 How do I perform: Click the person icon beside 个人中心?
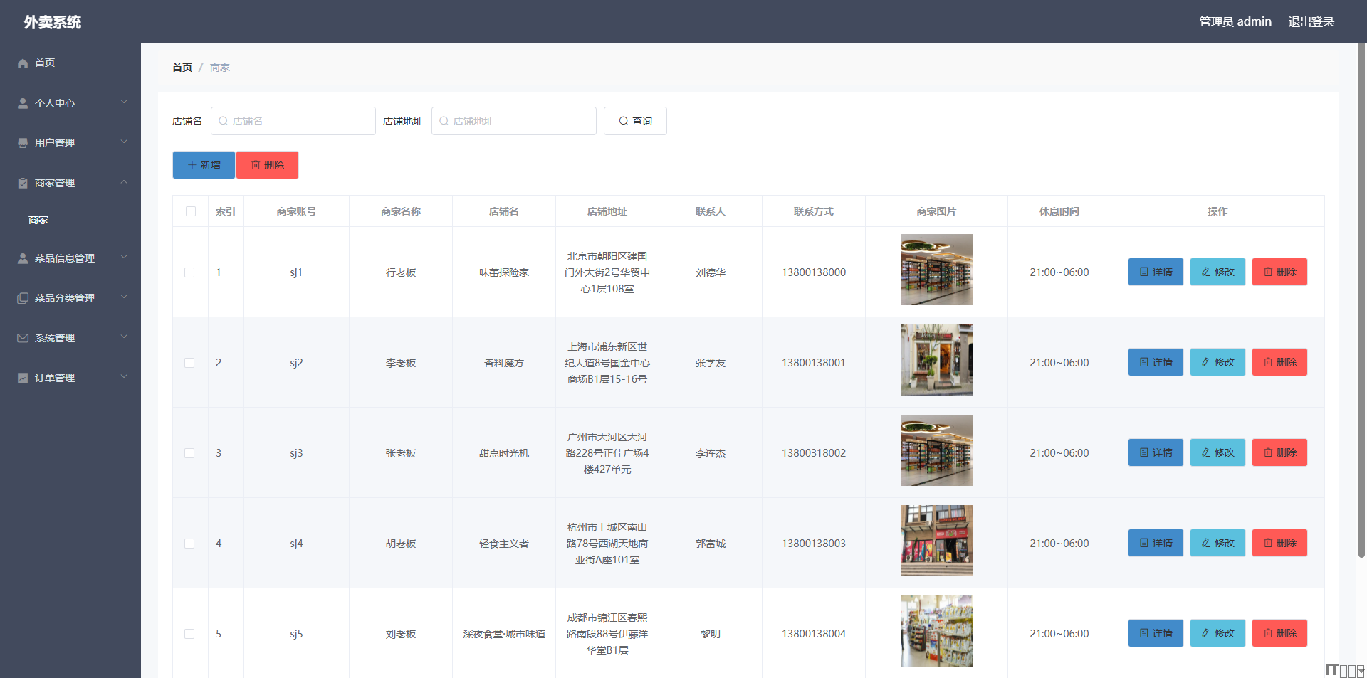click(x=23, y=103)
